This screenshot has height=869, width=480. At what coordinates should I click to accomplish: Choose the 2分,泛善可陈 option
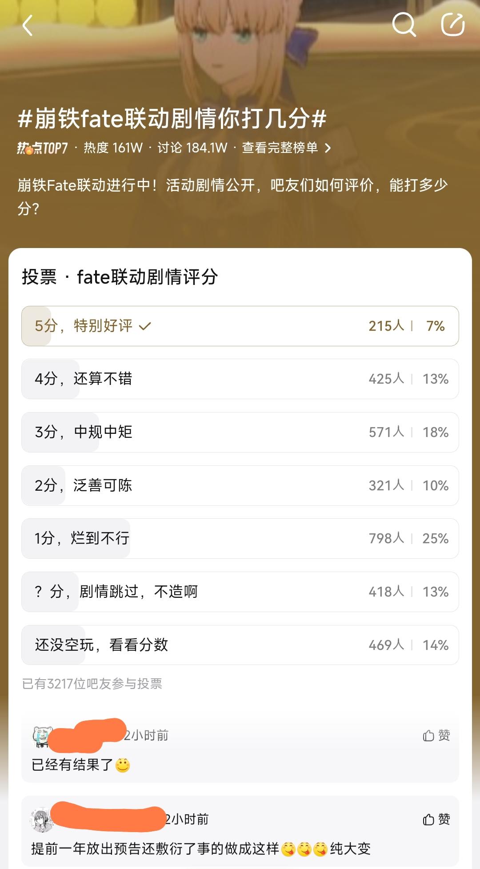tap(240, 485)
